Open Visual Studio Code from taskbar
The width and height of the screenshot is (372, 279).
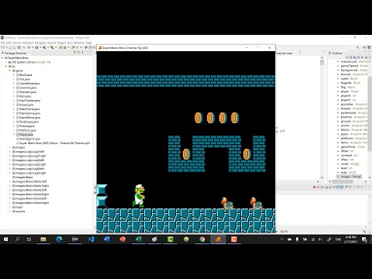pyautogui.click(x=91, y=239)
